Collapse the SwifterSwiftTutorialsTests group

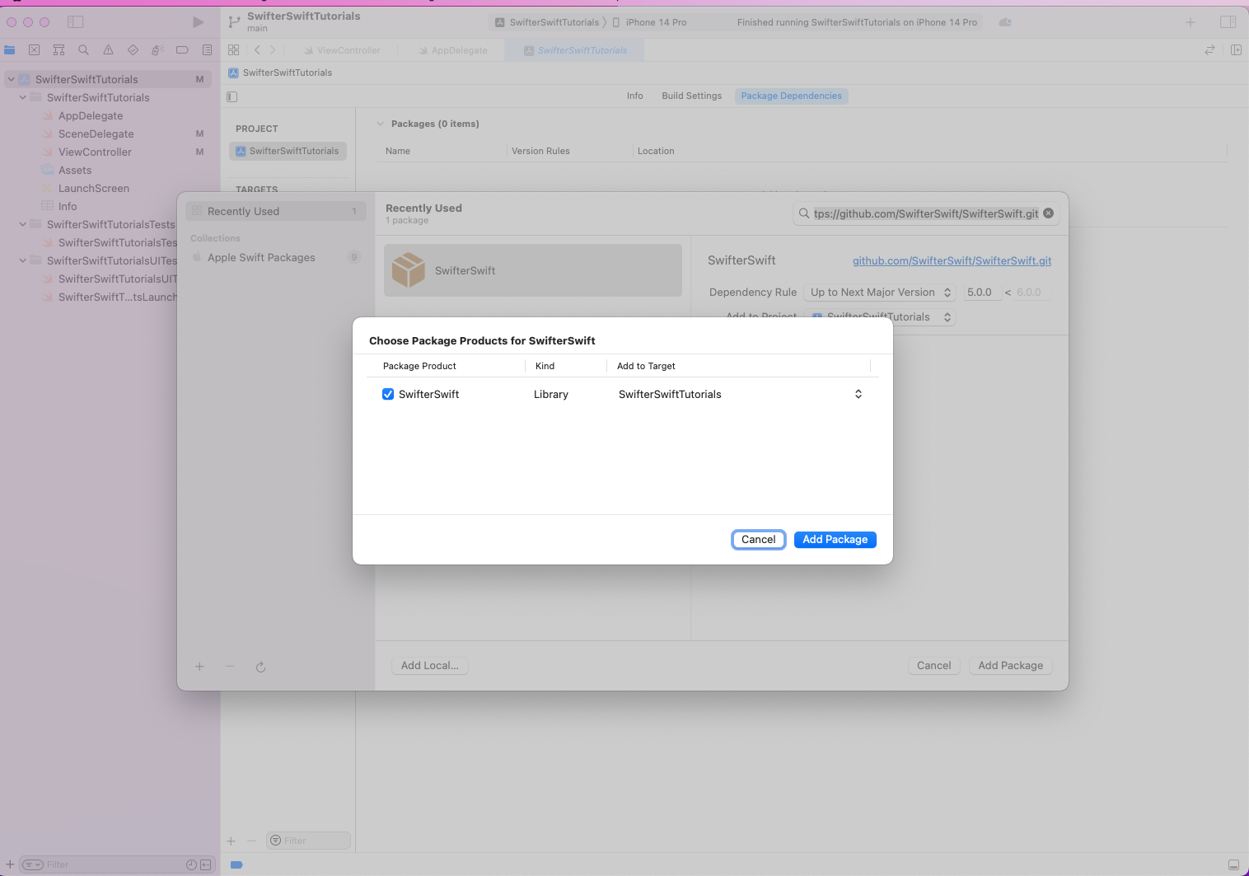pyautogui.click(x=23, y=224)
